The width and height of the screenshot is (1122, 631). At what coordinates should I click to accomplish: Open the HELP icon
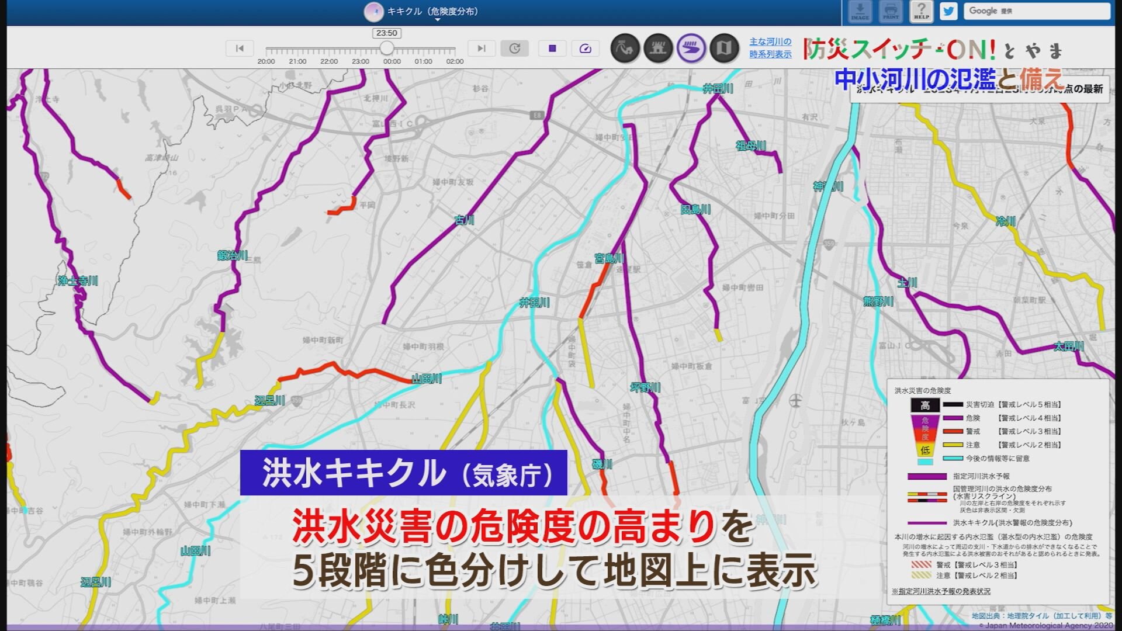coord(921,11)
